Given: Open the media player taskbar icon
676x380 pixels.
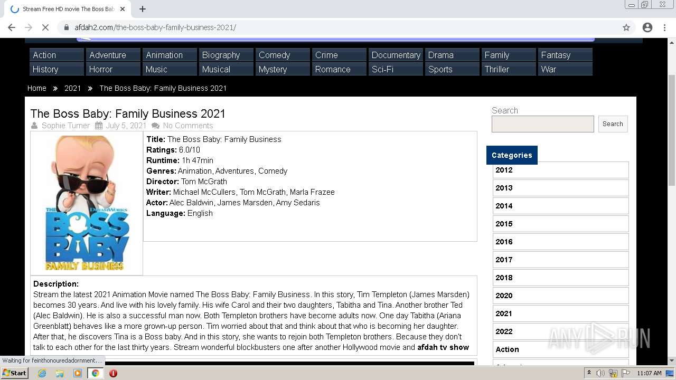Looking at the screenshot, I should tap(78, 373).
